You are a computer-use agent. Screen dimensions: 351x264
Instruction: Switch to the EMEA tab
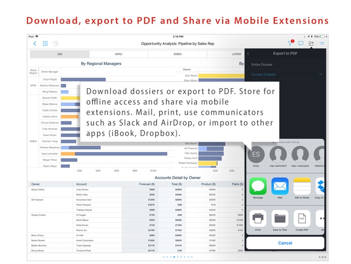[178, 54]
